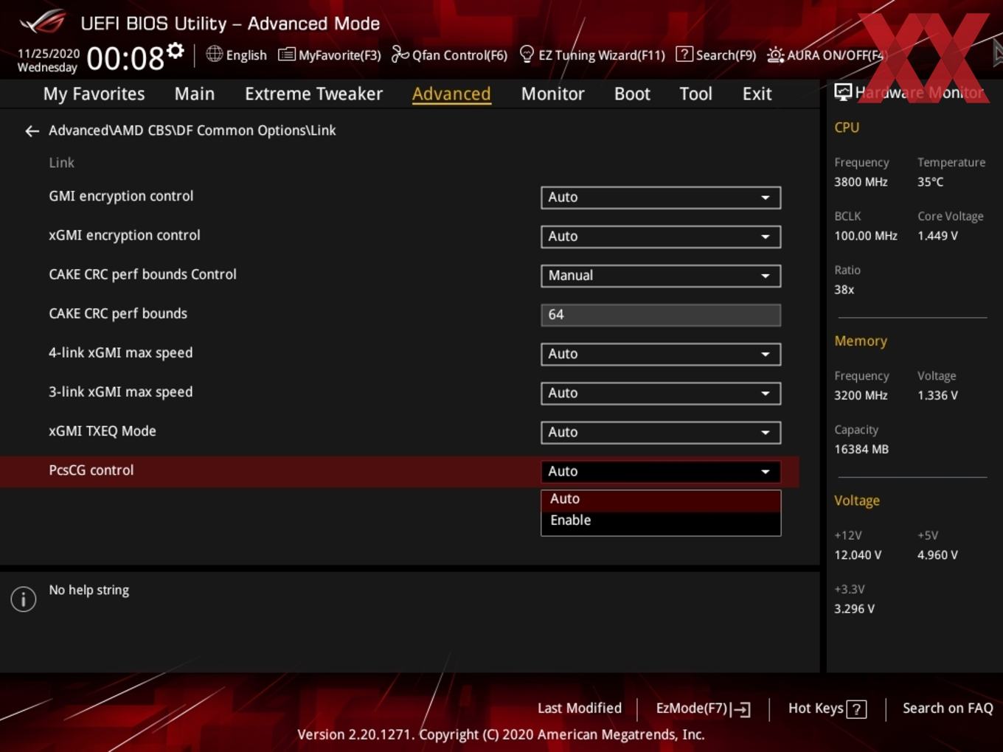Open the clock settings gear icon
Screen dimensions: 1003x752
click(176, 50)
